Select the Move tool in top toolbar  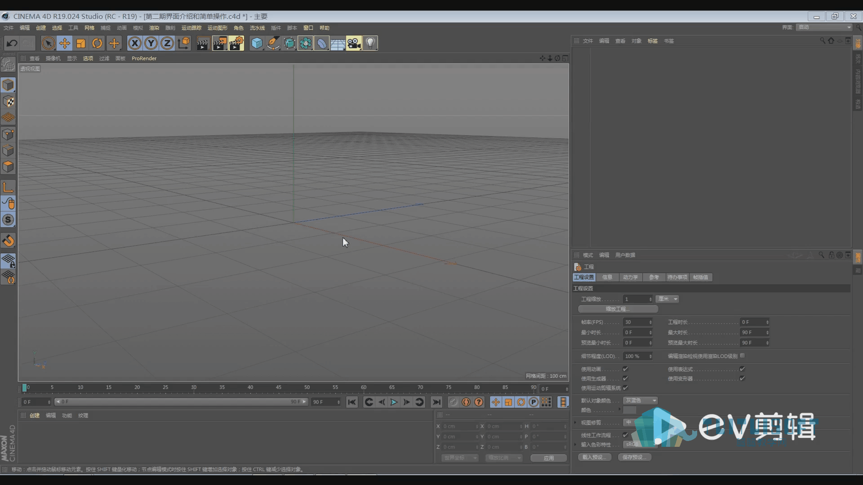tap(64, 44)
